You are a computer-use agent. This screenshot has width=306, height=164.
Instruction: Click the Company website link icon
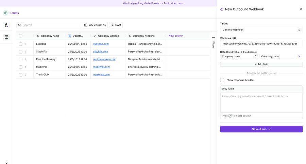(95, 36)
